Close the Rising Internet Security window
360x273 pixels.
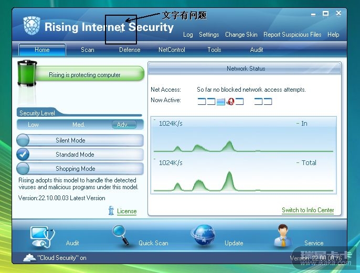point(338,13)
